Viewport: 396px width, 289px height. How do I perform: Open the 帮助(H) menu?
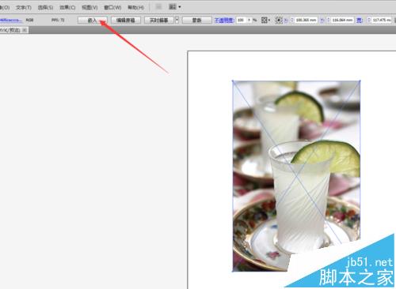click(x=135, y=7)
